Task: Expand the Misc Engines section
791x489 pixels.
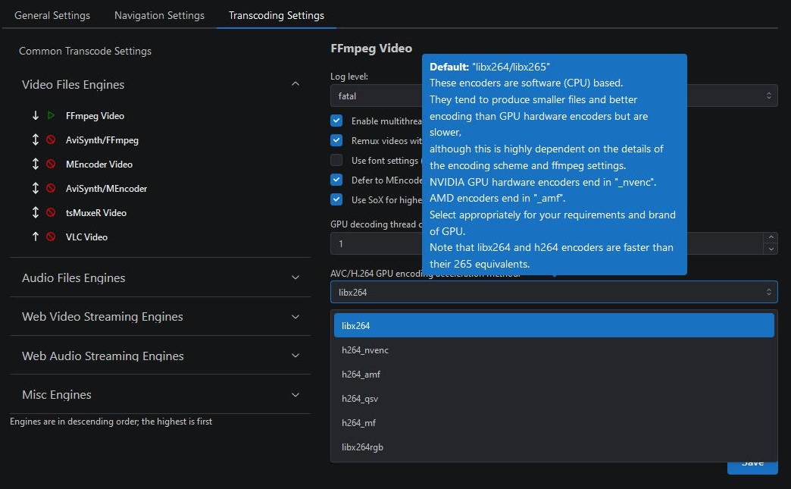Action: coord(295,395)
